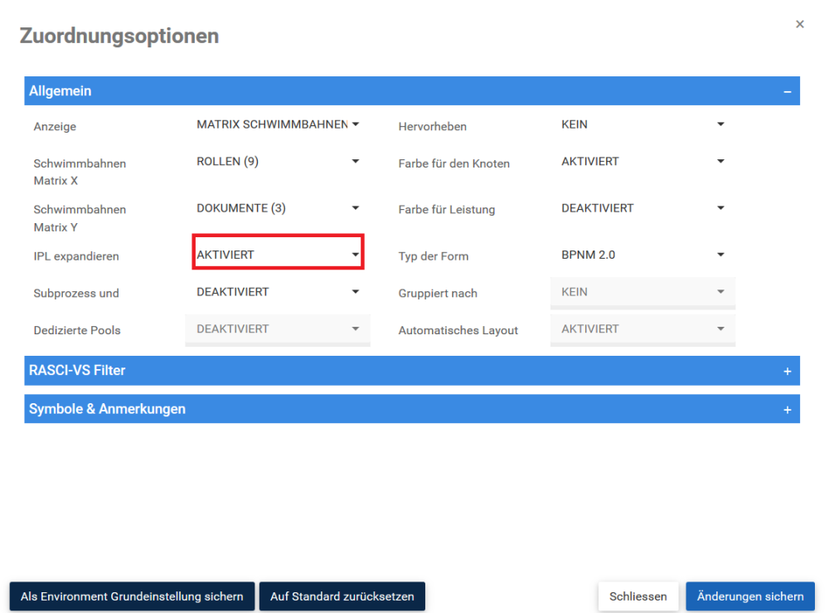Expand RASCI-VS Filter with plus icon
This screenshot has height=613, width=829.
(787, 372)
